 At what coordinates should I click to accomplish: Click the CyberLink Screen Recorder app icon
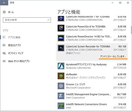(61, 48)
